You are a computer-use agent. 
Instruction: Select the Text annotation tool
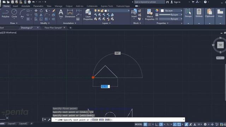pos(61,13)
